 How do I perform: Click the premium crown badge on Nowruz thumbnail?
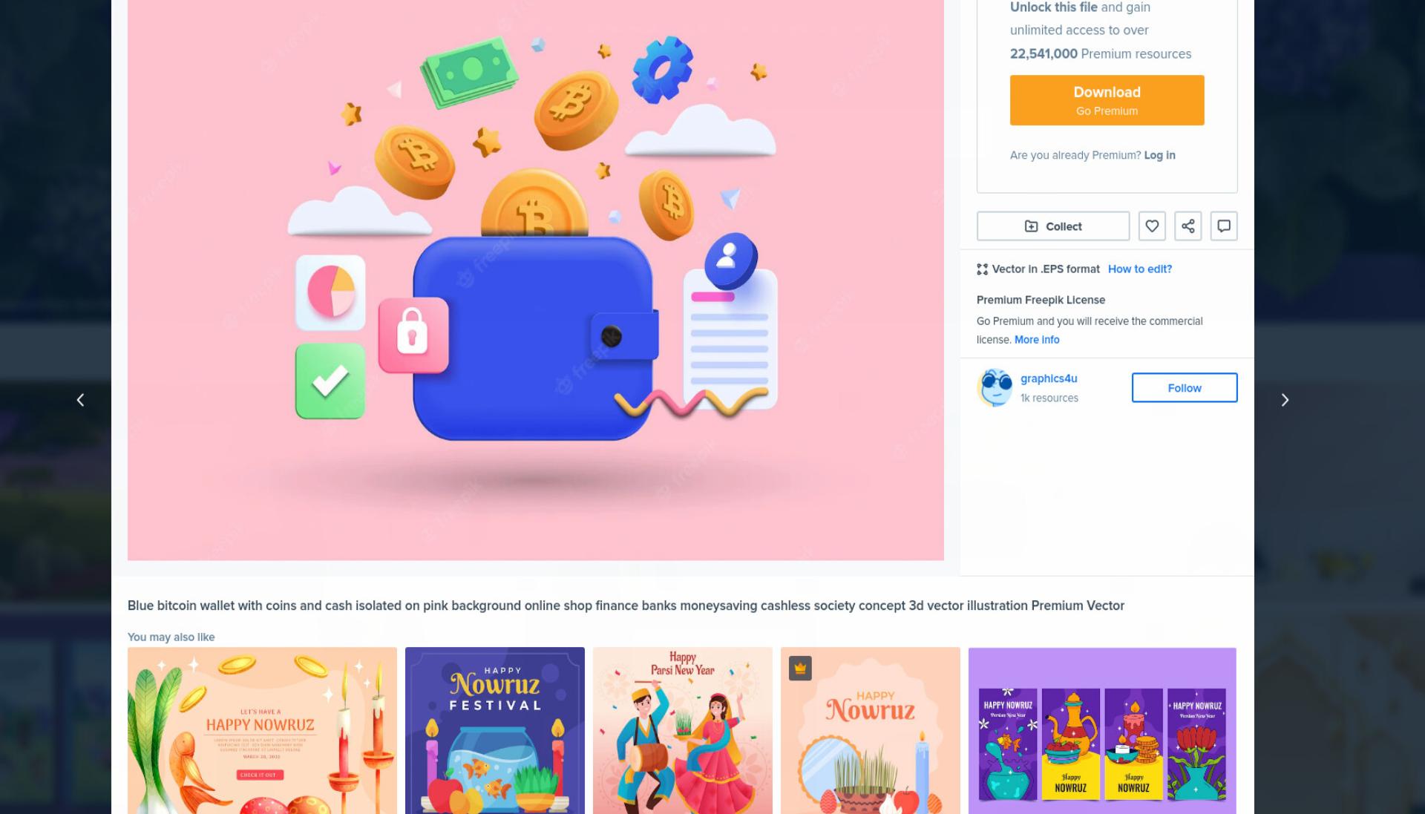(800, 668)
